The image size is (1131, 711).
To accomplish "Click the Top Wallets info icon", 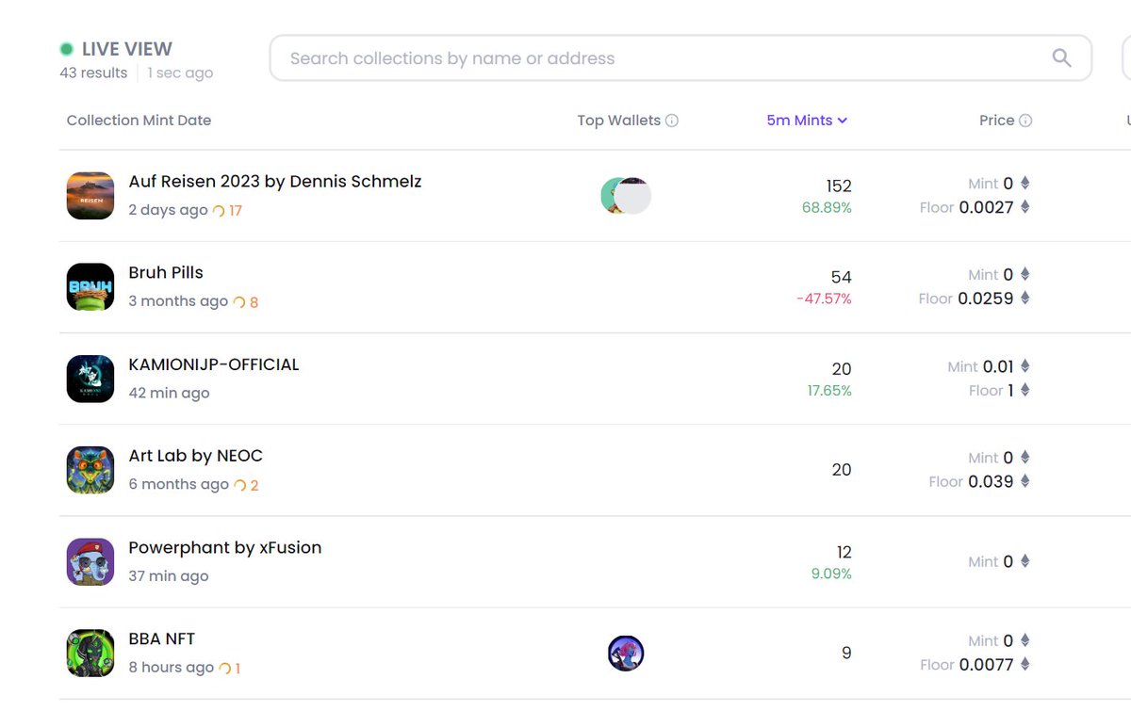I will pyautogui.click(x=672, y=121).
